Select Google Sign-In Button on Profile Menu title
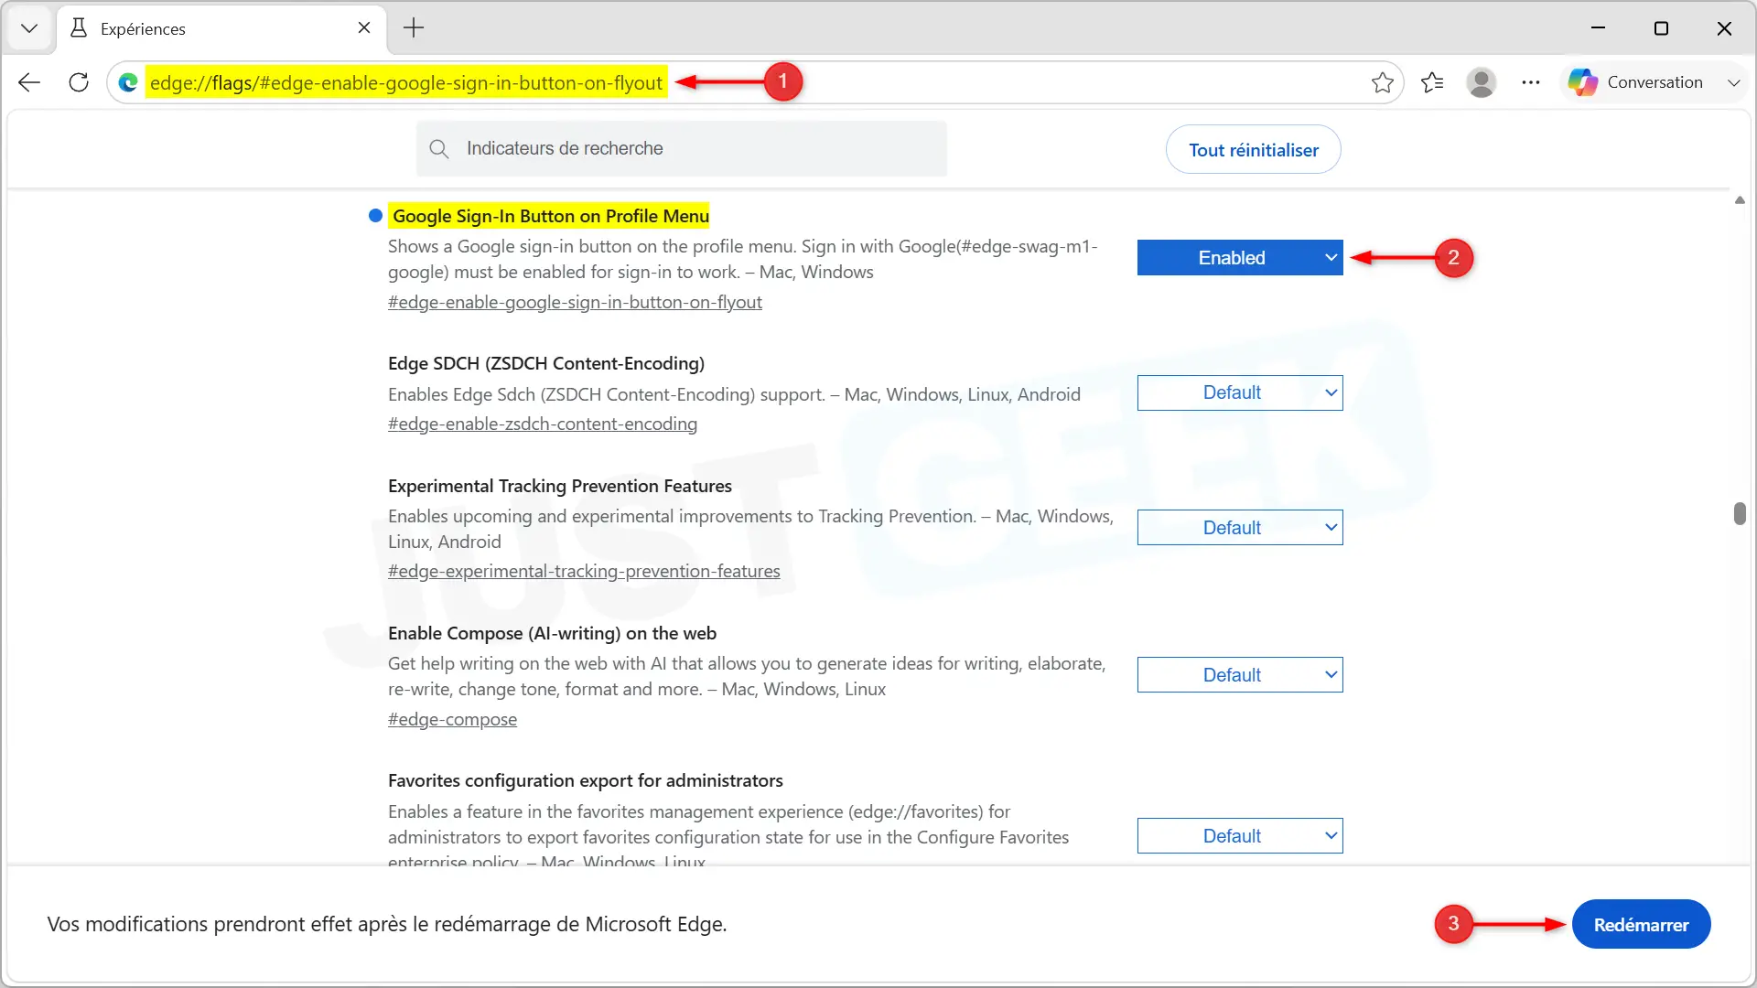Viewport: 1757px width, 988px height. click(551, 216)
